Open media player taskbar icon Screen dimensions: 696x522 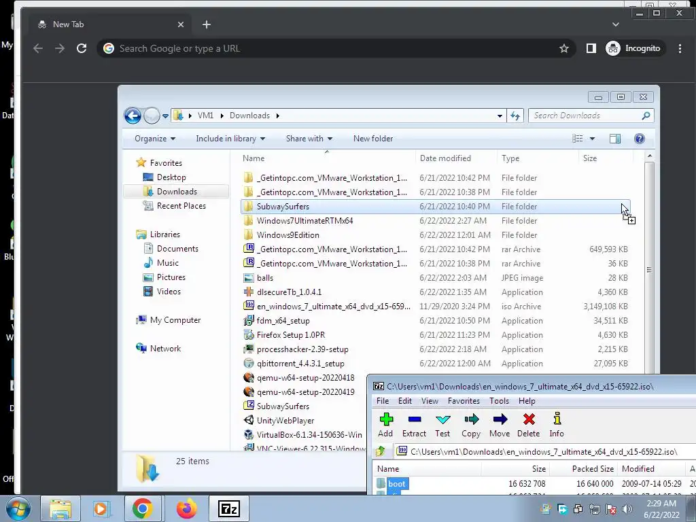(101, 508)
